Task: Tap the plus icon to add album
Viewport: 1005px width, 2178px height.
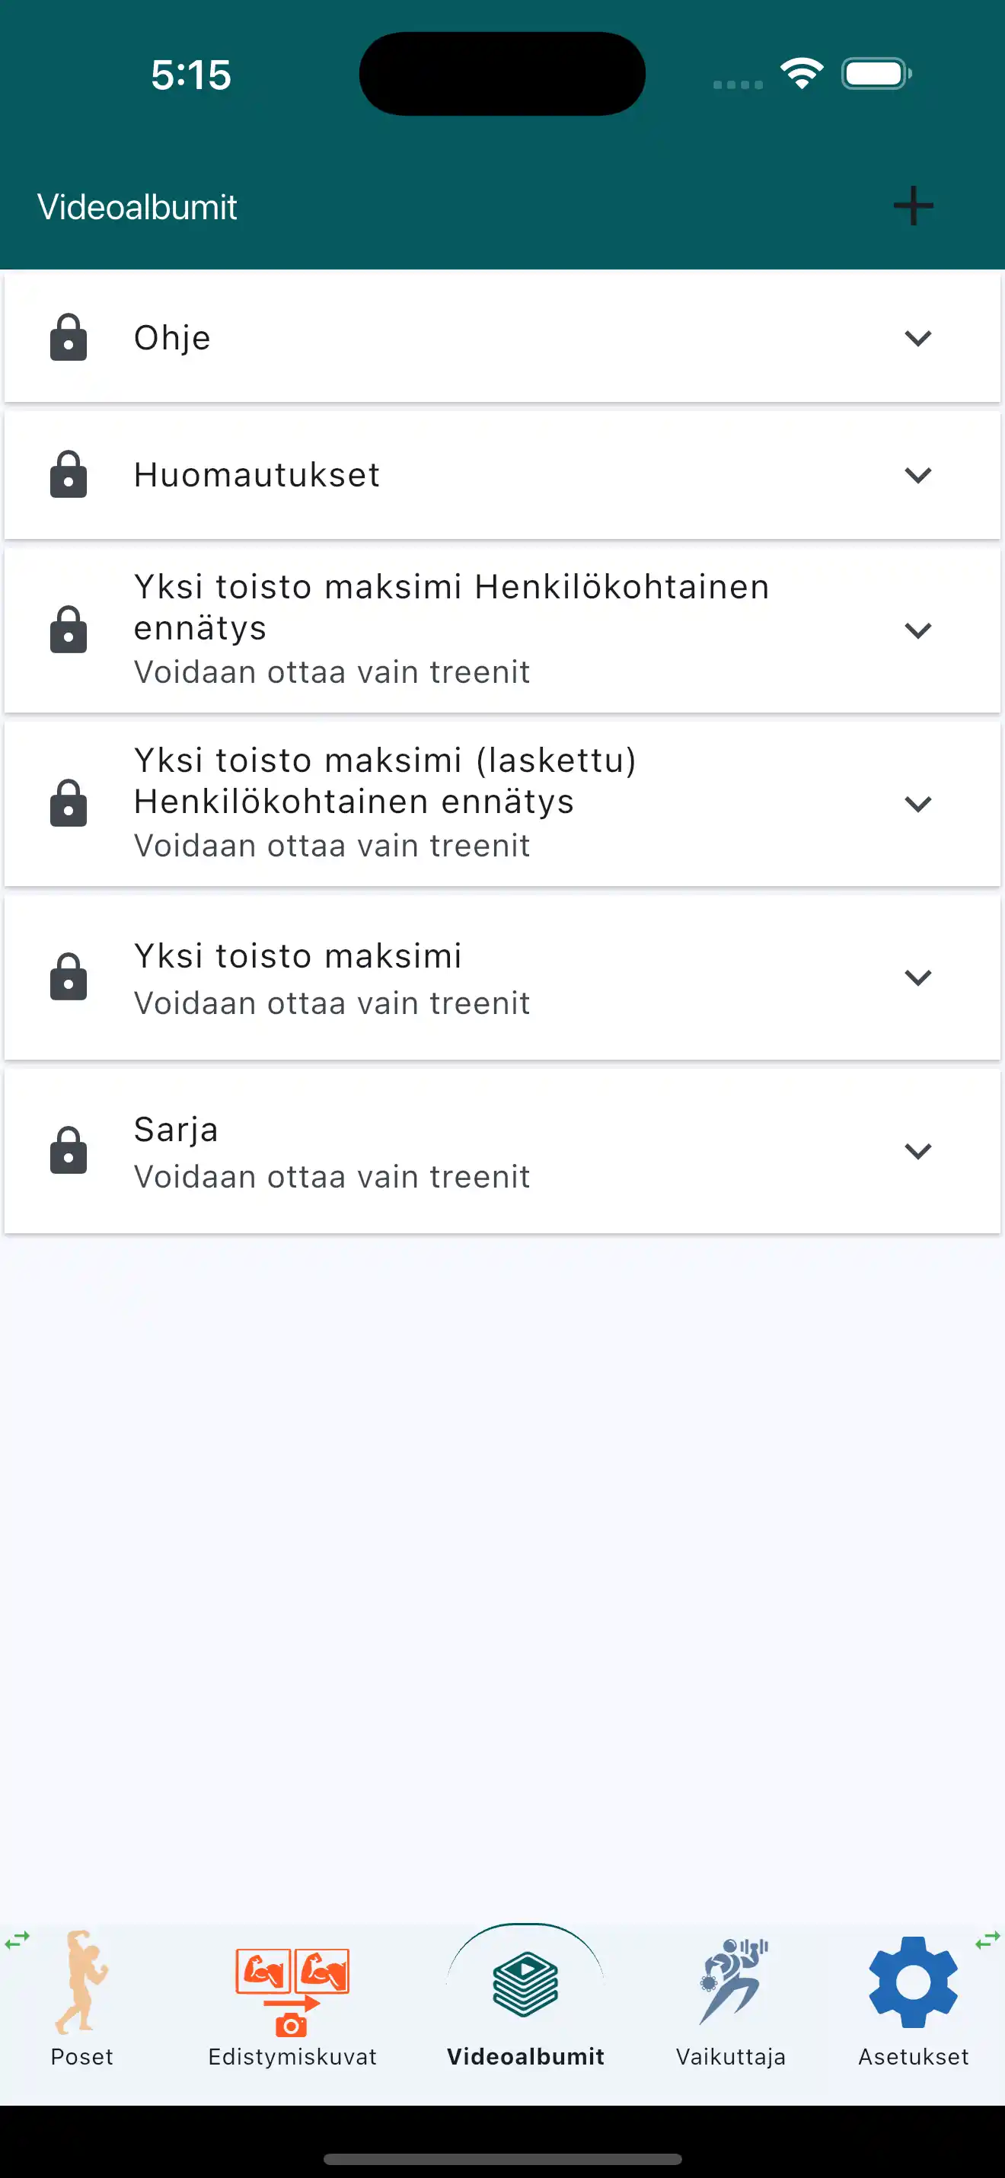Action: click(913, 206)
